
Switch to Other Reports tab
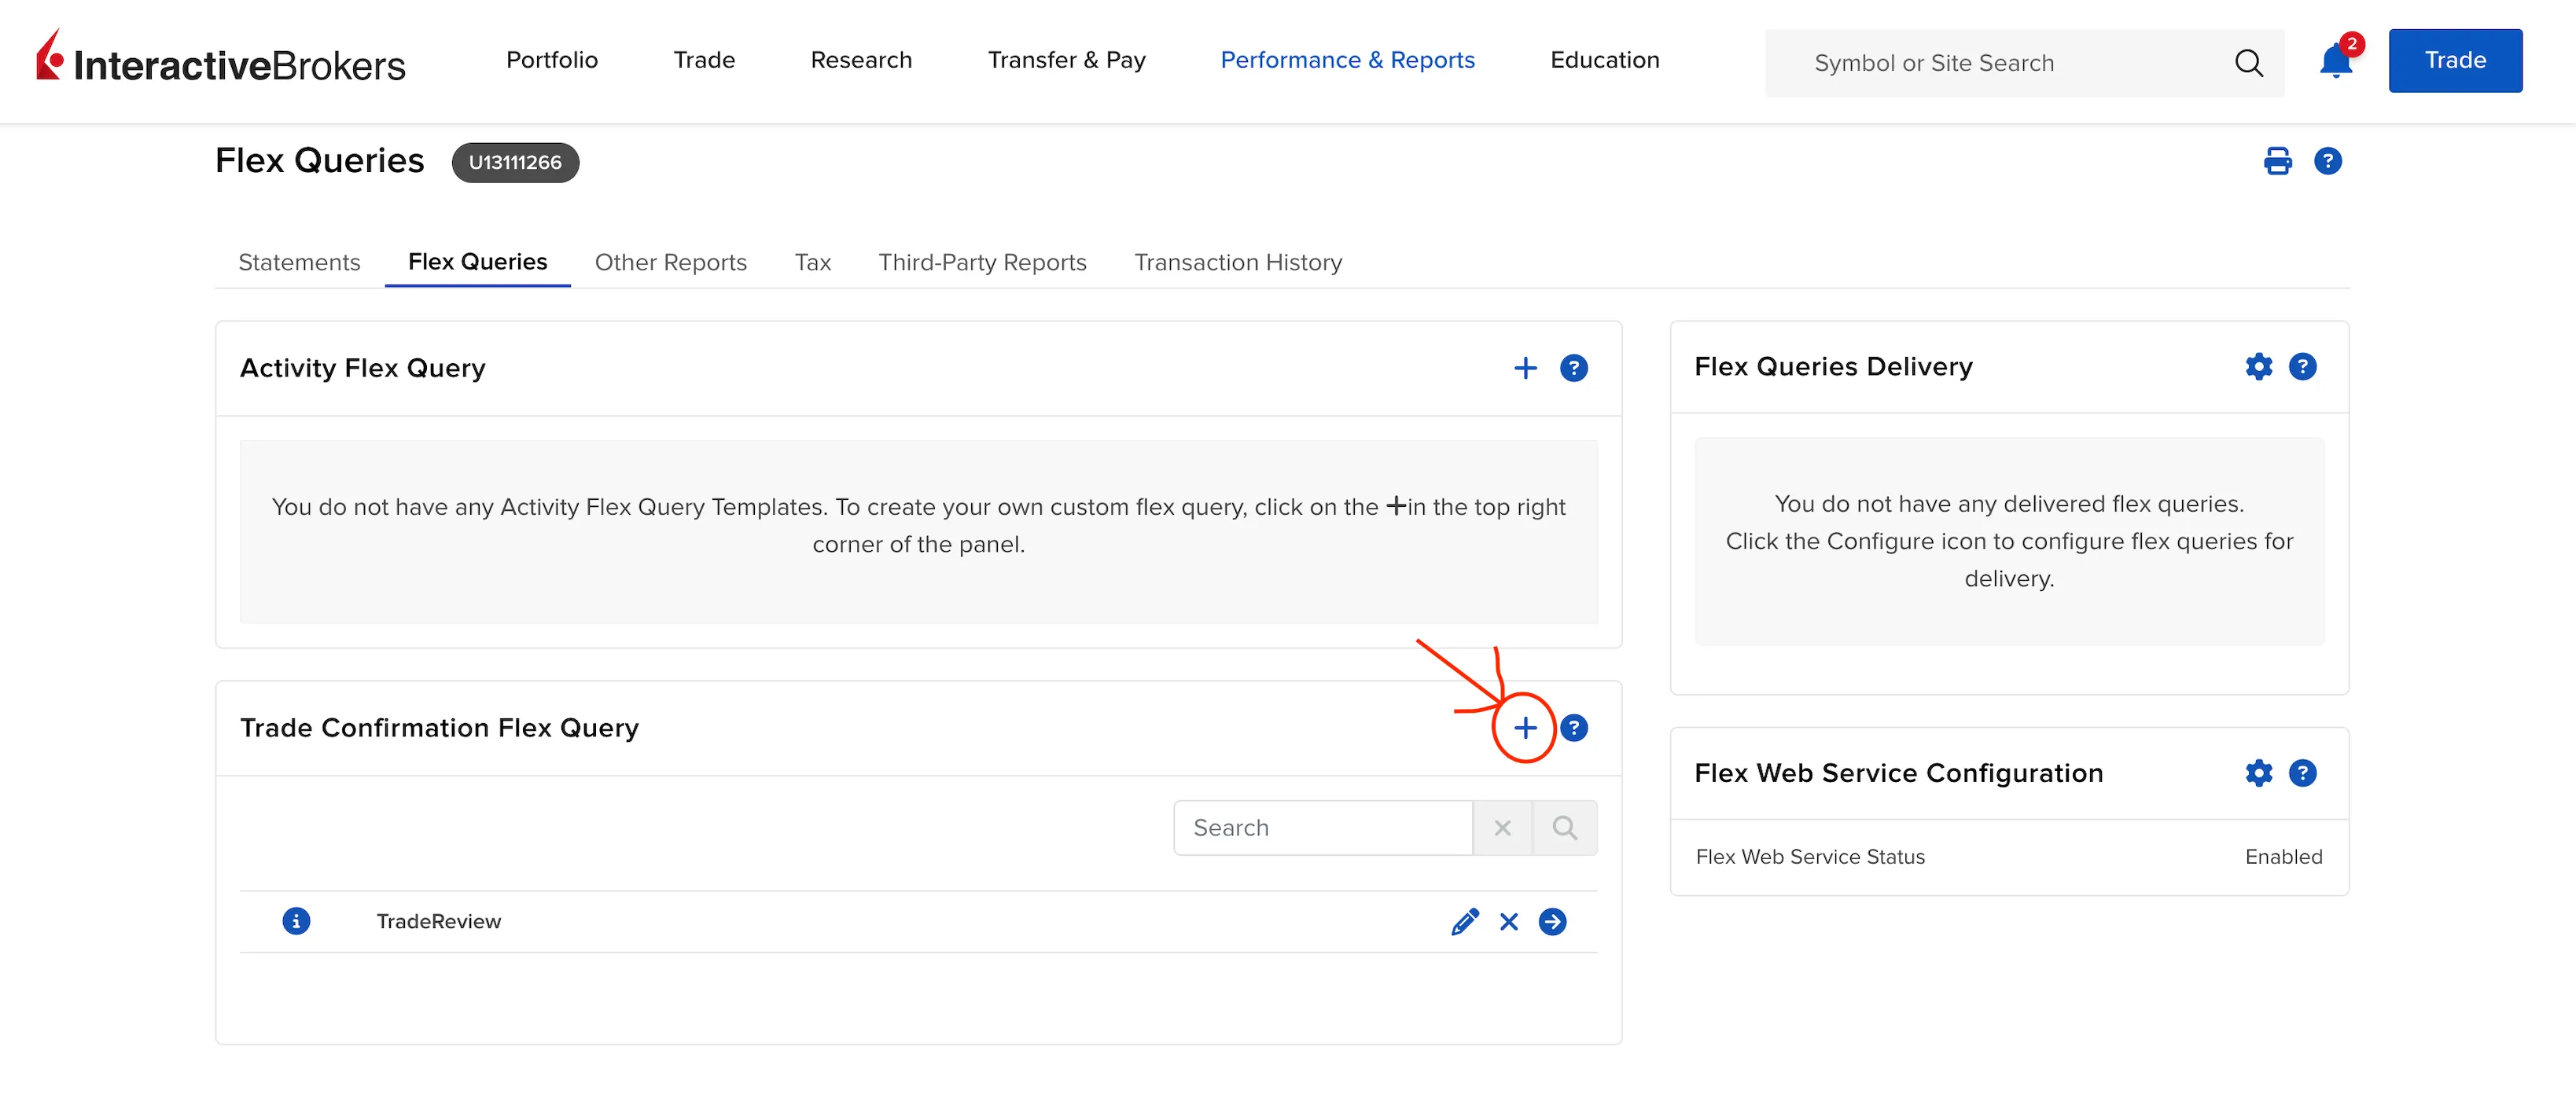(670, 262)
